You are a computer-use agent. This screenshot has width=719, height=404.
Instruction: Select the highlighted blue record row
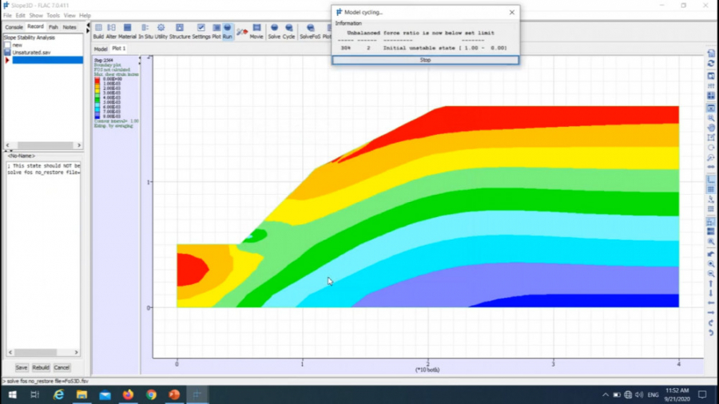[47, 60]
